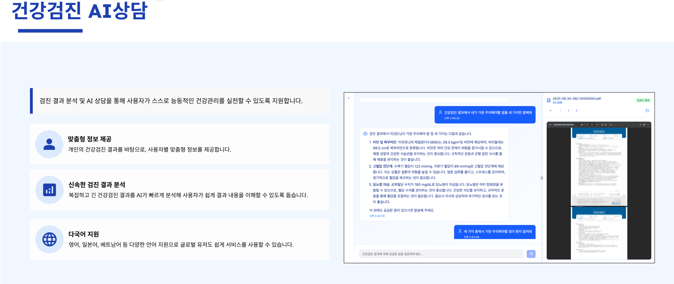Image resolution: width=674 pixels, height=284 pixels.
Task: Click the uploaded PDF document file icon
Action: click(x=549, y=100)
